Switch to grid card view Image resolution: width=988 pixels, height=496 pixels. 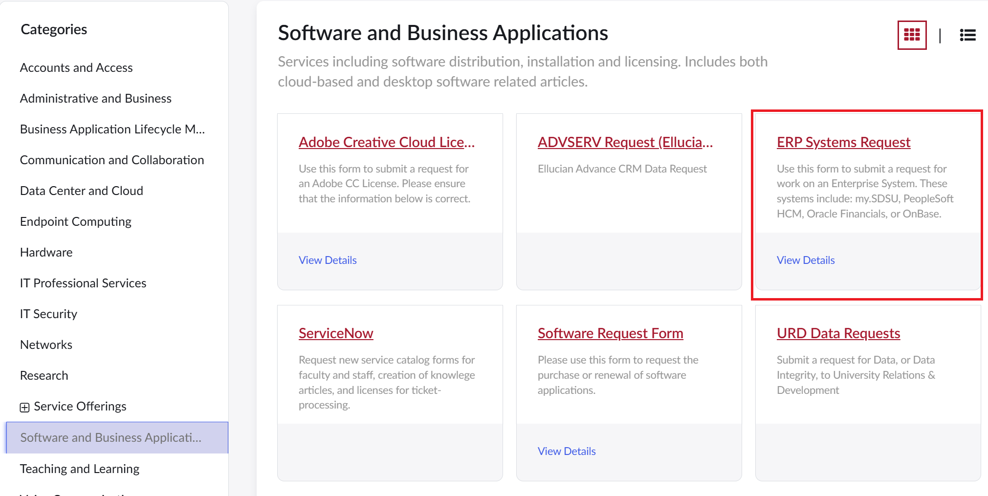coord(912,35)
